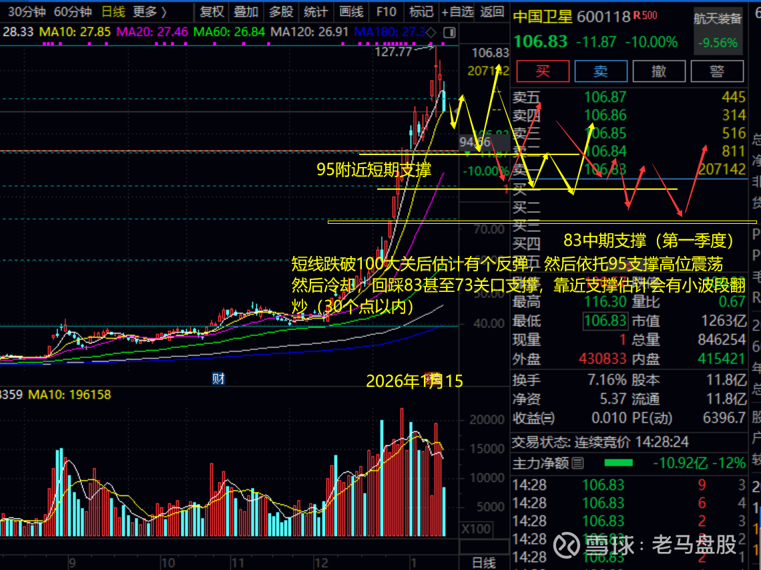Click the 最高 value 116.30
The image size is (761, 570).
(605, 302)
